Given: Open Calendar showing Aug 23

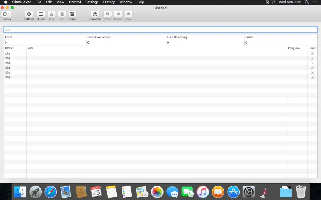Looking at the screenshot, I should point(96,192).
